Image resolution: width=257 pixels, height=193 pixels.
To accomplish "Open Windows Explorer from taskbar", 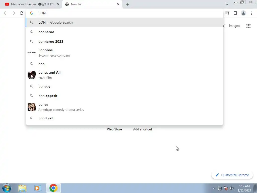I will tap(22, 188).
